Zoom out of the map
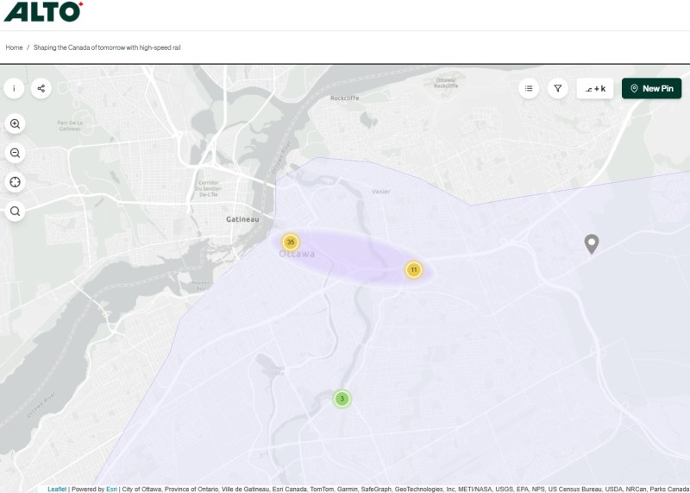This screenshot has height=493, width=690. (x=15, y=153)
